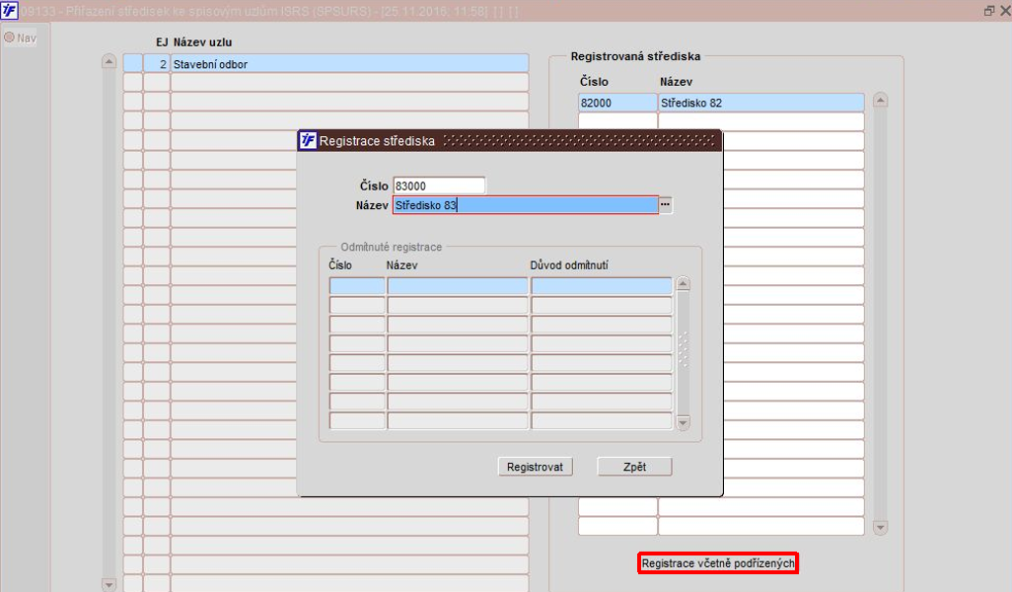
Task: Click the Registrace střediska dialog logo icon
Action: tap(308, 140)
